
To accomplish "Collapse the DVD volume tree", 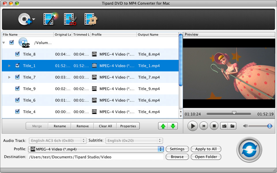I will pos(3,43).
